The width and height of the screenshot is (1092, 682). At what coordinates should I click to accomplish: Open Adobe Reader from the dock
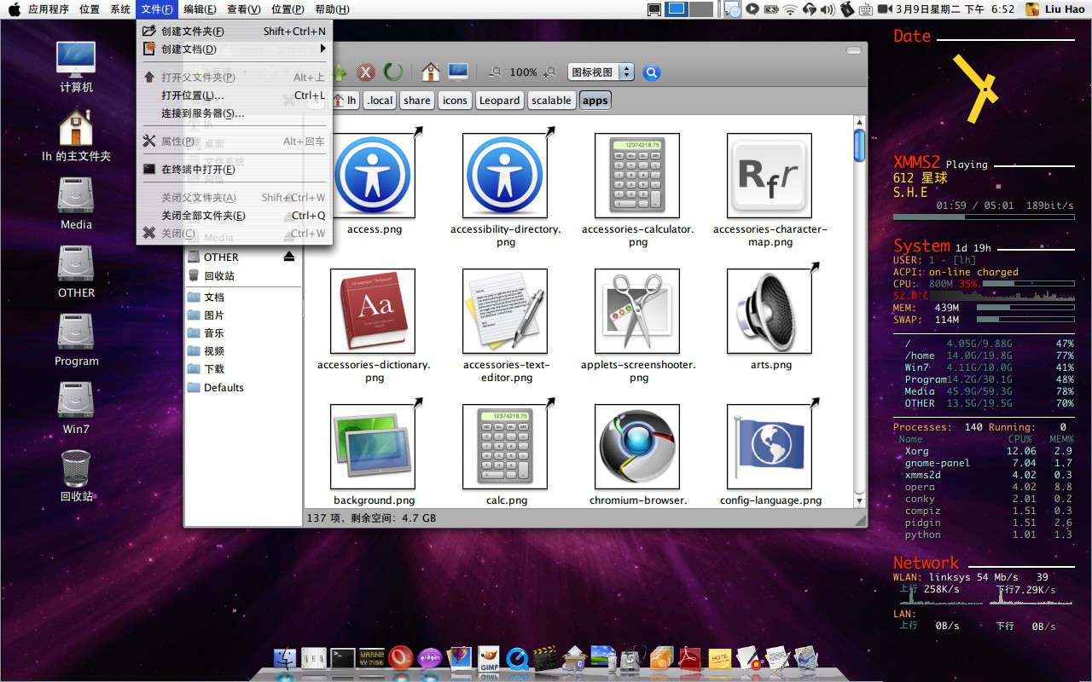point(688,658)
